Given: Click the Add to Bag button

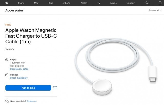Looking at the screenshot, I should click(x=28, y=88).
